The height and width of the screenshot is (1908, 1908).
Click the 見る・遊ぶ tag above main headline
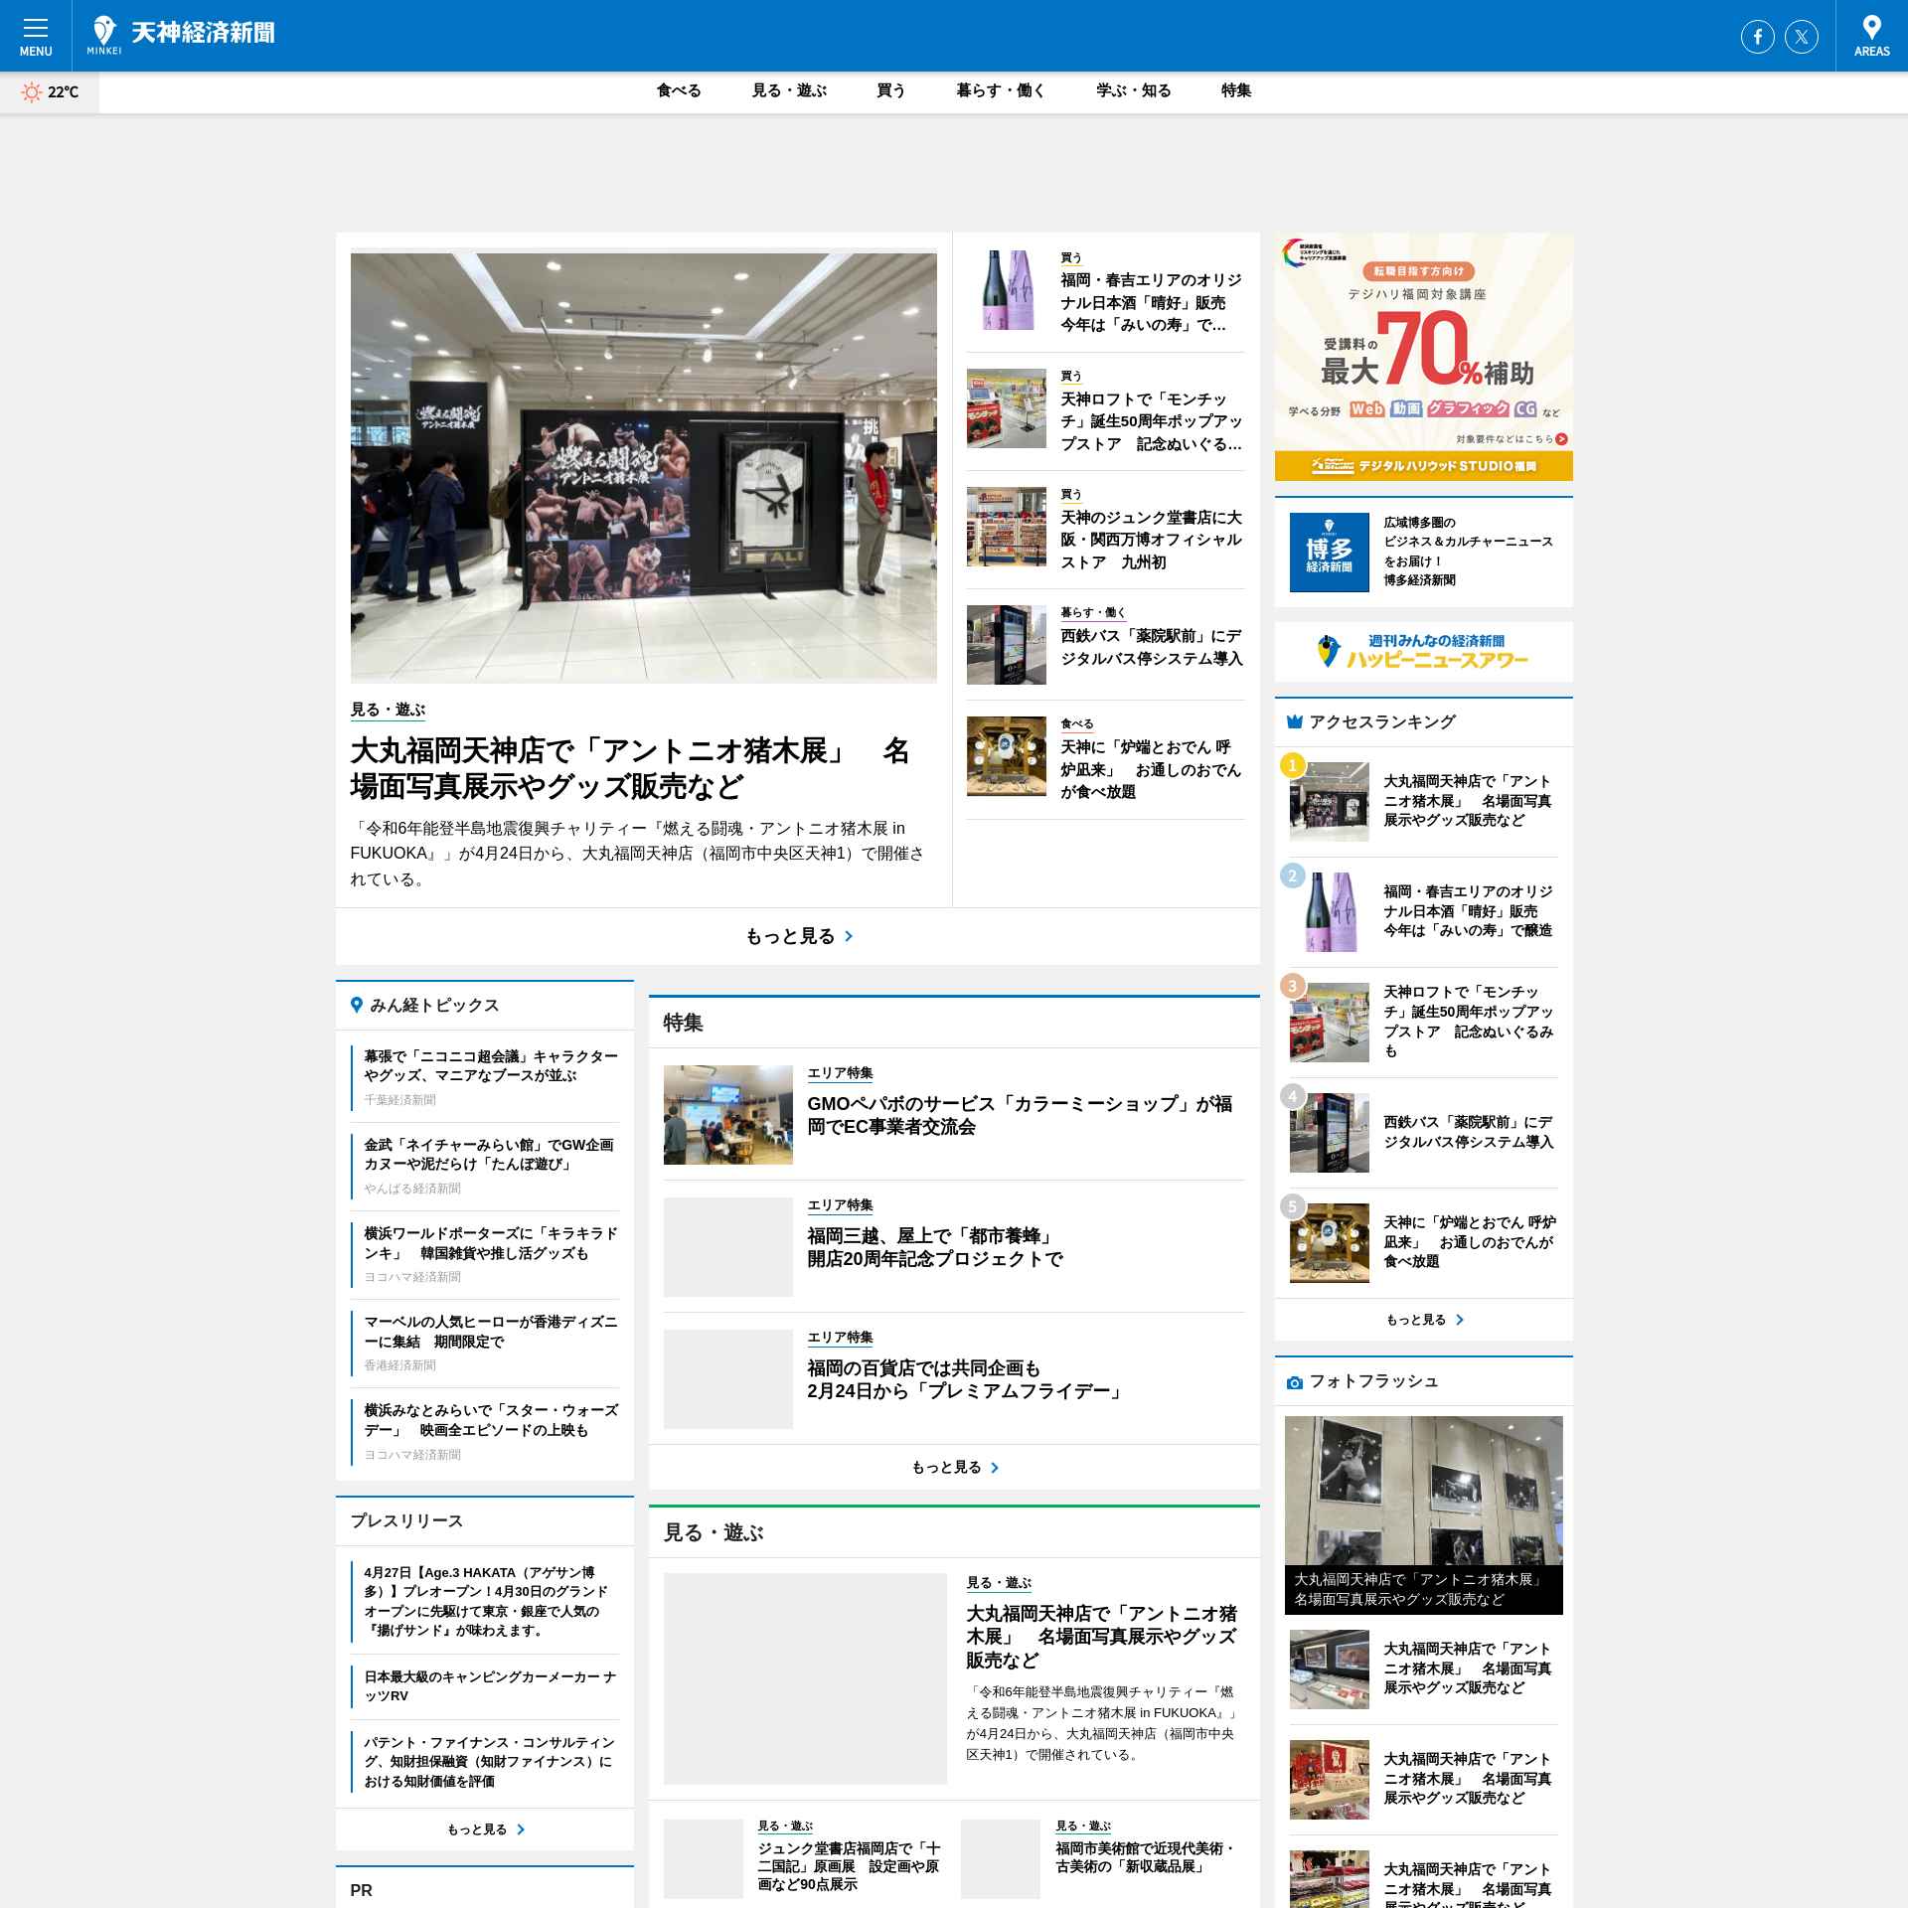point(388,710)
